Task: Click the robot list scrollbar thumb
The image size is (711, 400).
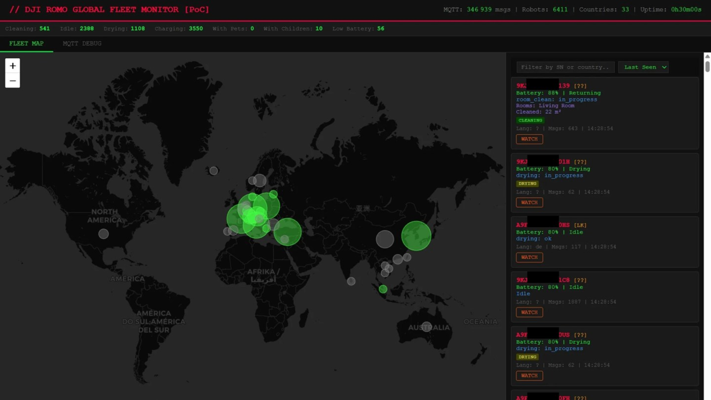Action: (x=707, y=66)
